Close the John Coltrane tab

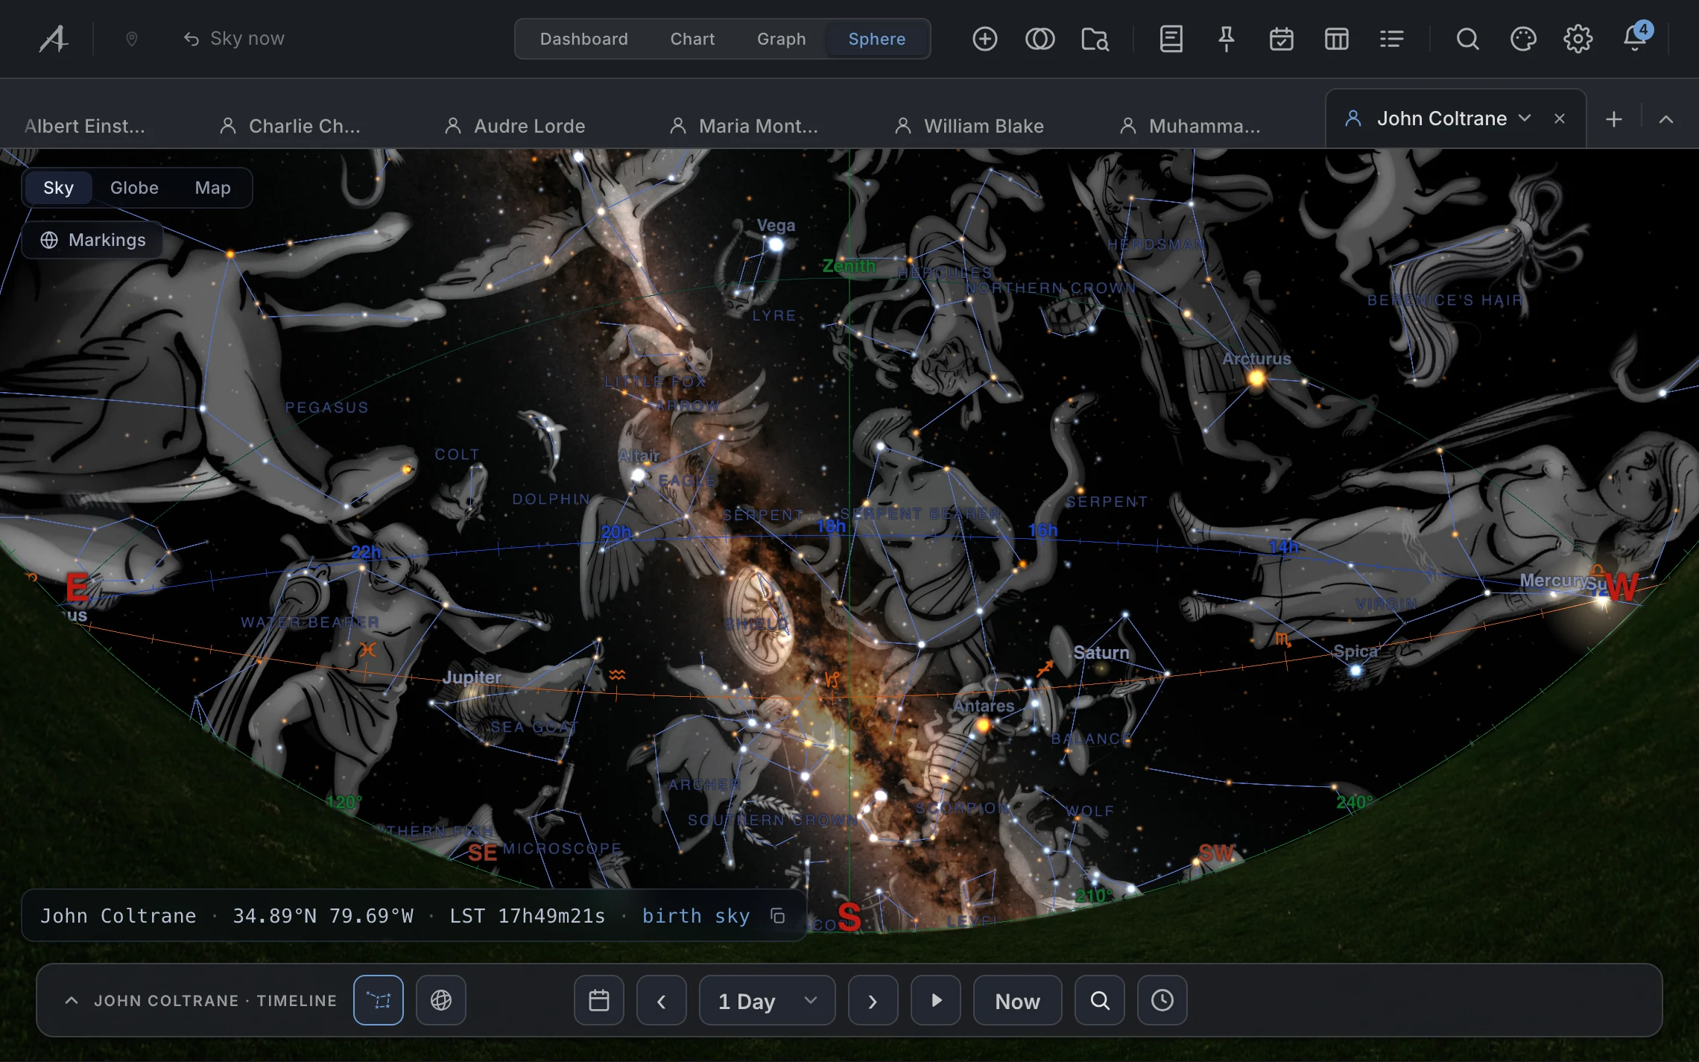[x=1560, y=118]
